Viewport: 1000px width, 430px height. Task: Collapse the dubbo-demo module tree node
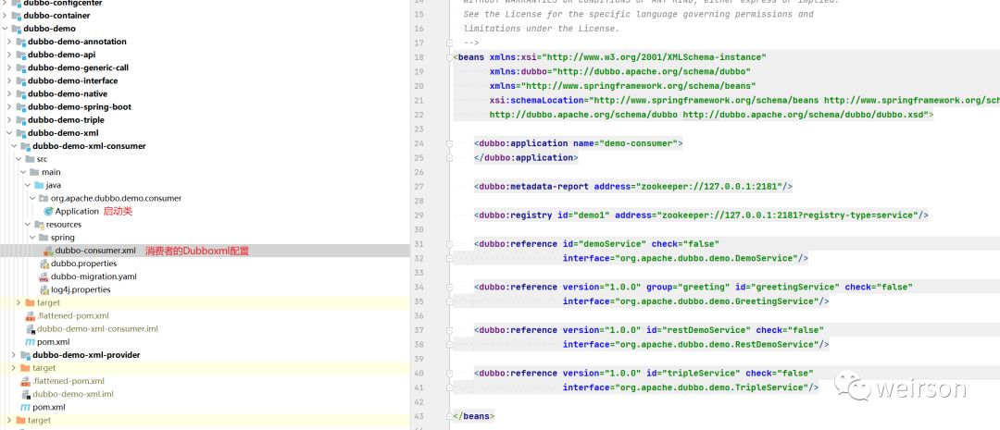click(5, 29)
